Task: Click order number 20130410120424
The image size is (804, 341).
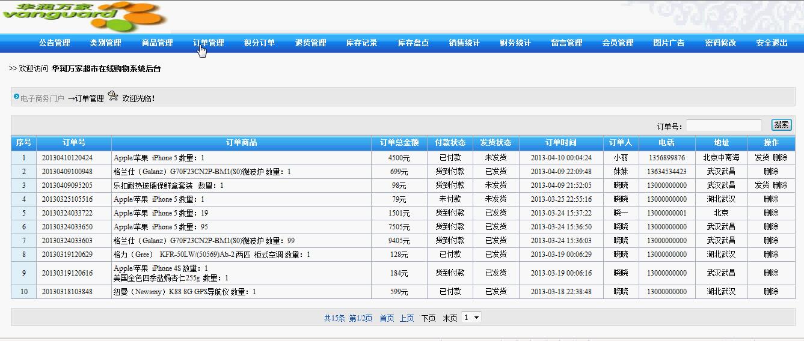Action: (67, 158)
